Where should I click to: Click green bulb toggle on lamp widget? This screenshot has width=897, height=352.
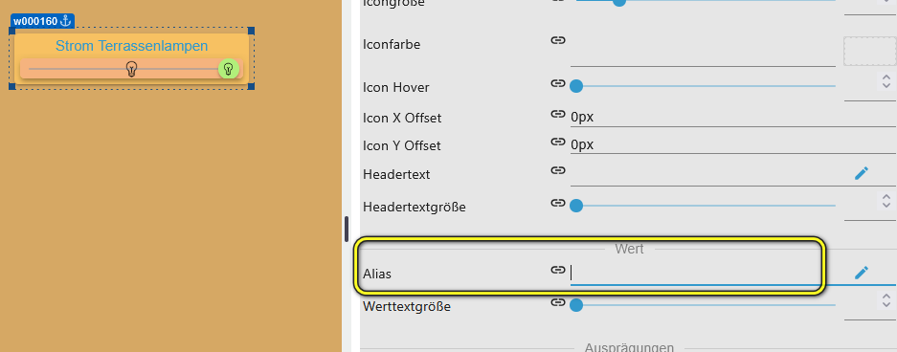(x=228, y=69)
